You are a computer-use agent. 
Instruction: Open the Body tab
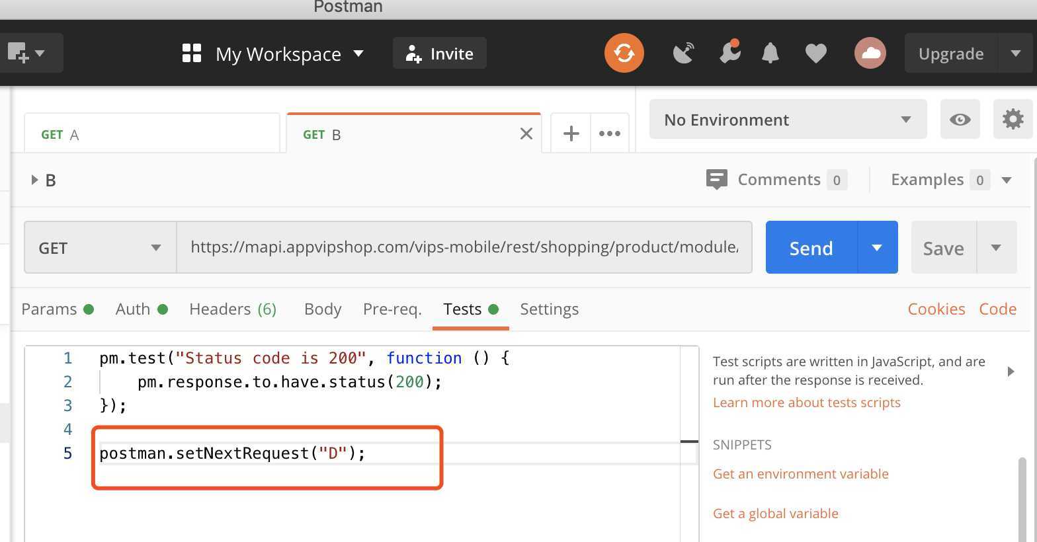tap(323, 309)
